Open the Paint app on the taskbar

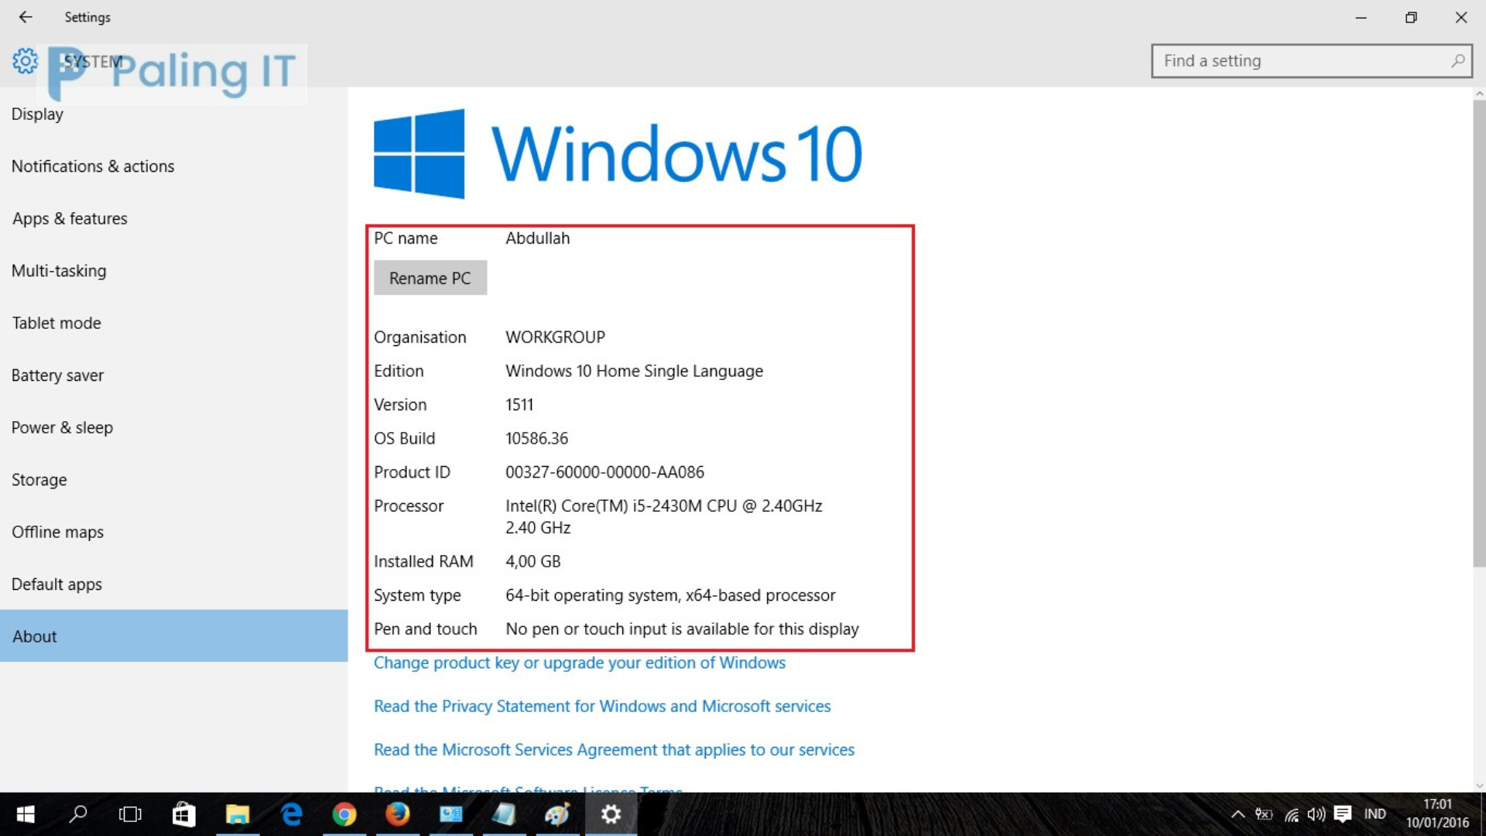pyautogui.click(x=557, y=814)
